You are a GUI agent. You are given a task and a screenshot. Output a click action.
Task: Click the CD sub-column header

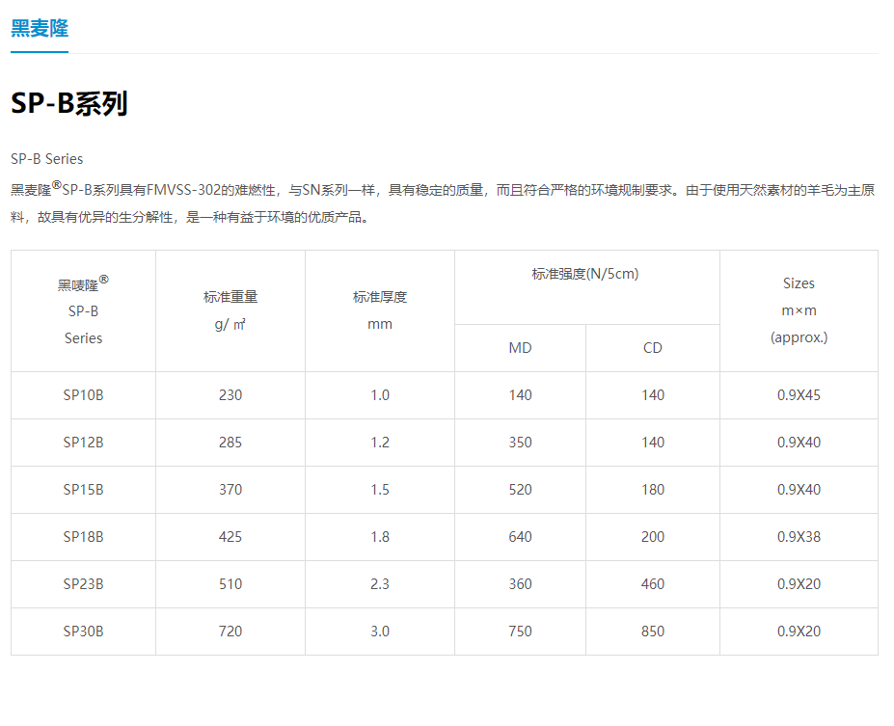653,348
